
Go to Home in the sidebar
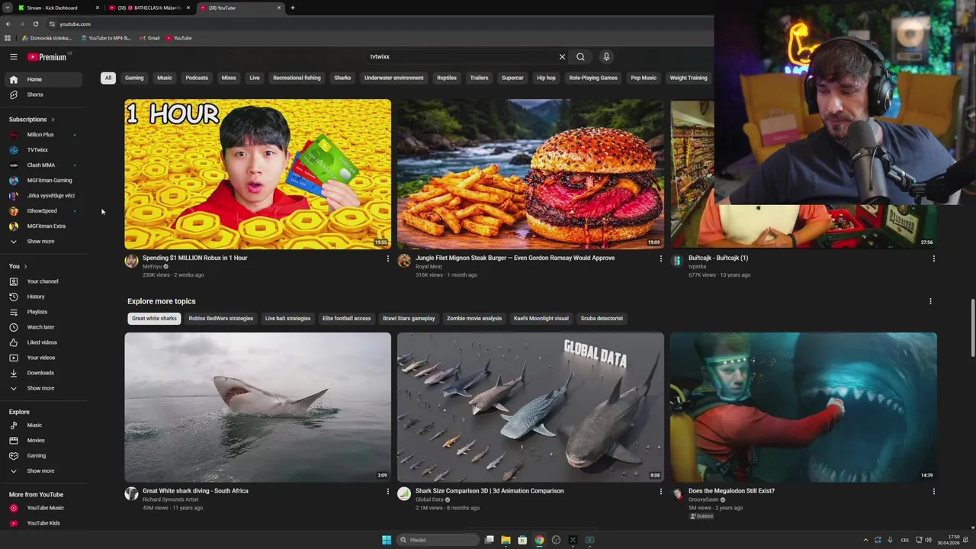(x=43, y=79)
